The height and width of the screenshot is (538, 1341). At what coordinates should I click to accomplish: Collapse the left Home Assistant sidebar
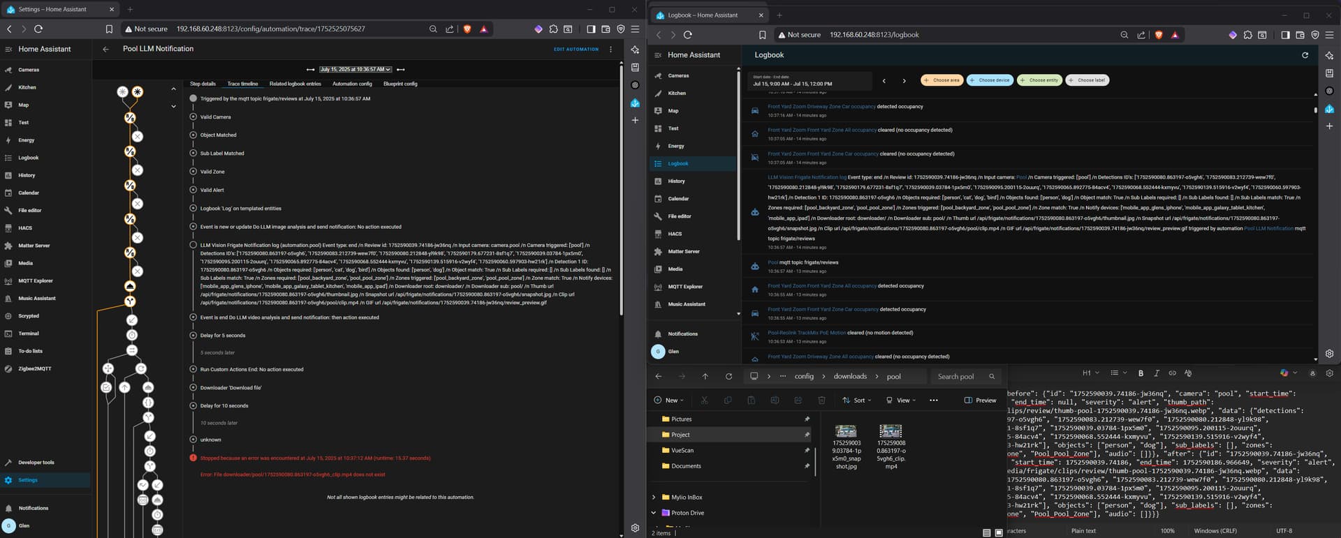pos(8,49)
